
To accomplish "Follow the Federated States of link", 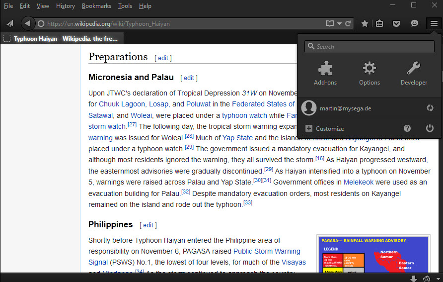I will point(263,104).
